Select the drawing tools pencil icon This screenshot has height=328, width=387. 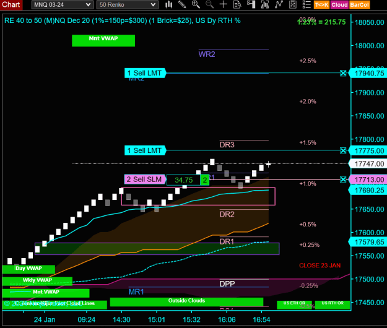[182, 5]
